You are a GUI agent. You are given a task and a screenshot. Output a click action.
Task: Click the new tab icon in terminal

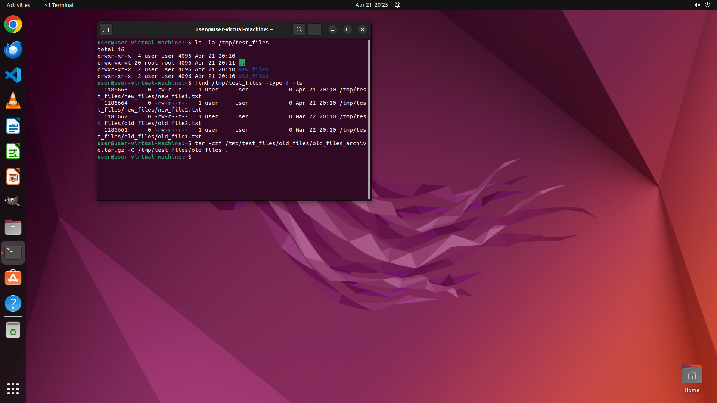pyautogui.click(x=106, y=29)
